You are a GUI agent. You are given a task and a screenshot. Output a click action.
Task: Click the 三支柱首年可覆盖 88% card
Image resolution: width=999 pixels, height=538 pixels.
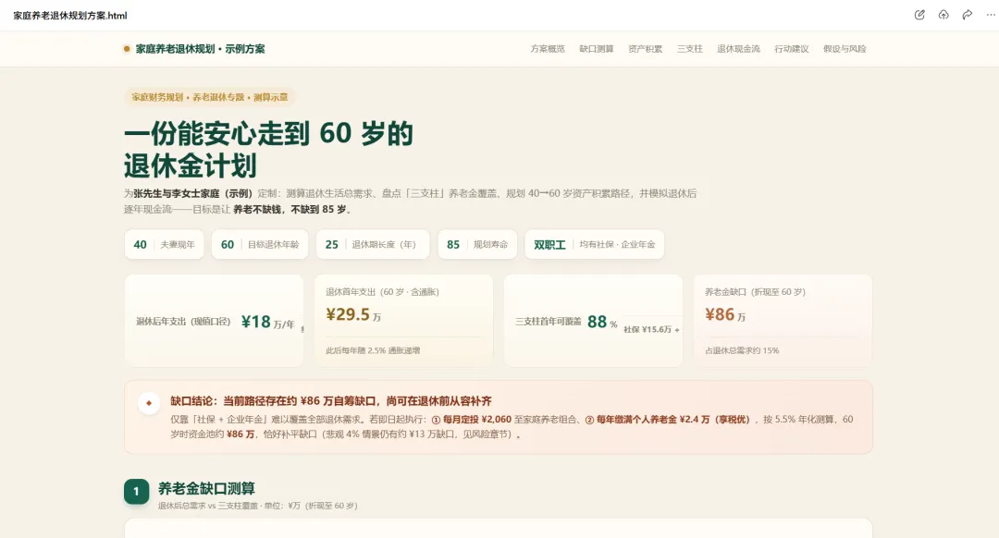pyautogui.click(x=593, y=321)
